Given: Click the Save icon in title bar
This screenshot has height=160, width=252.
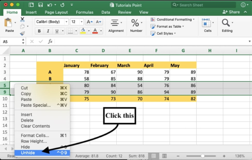Looking at the screenshot, I should point(40,5).
